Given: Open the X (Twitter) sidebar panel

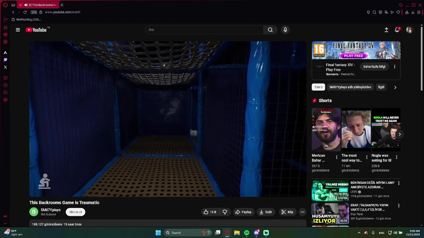Looking at the screenshot, I should [x=5, y=67].
